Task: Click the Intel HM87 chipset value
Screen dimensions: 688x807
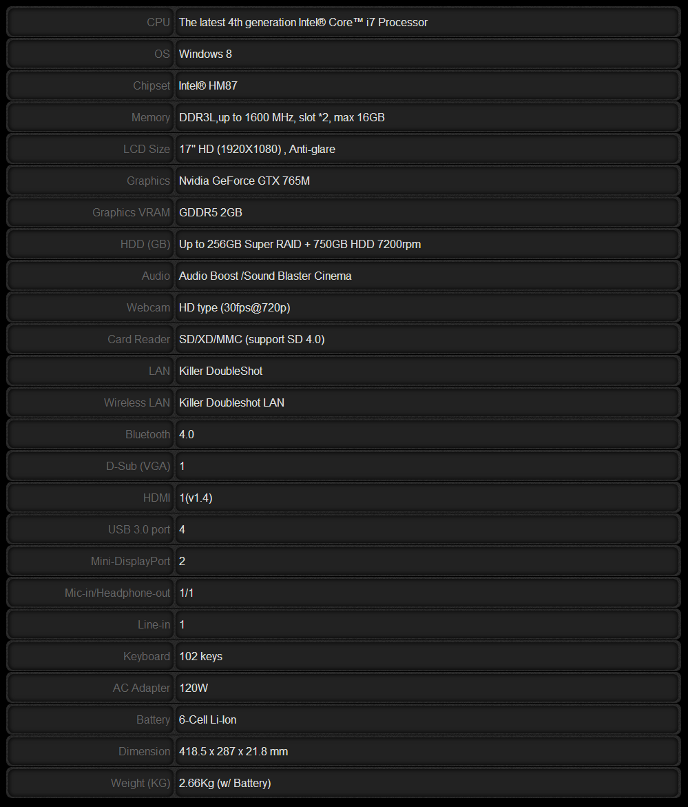Action: click(208, 85)
